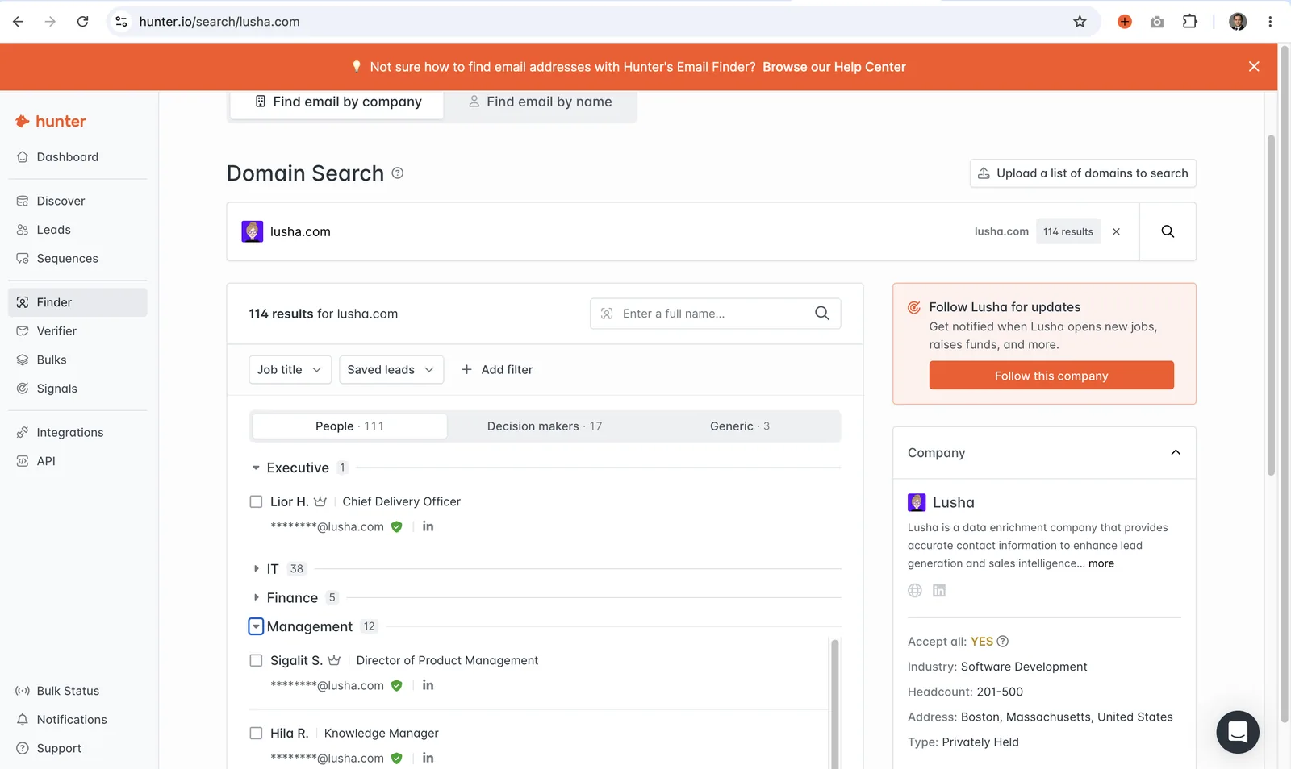Open Hila R.'s LinkedIn profile icon

(428, 758)
